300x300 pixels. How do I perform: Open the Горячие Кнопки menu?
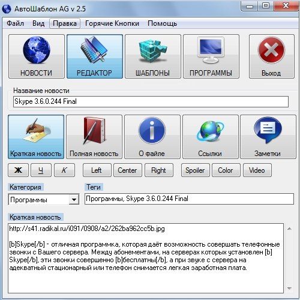coord(112,23)
